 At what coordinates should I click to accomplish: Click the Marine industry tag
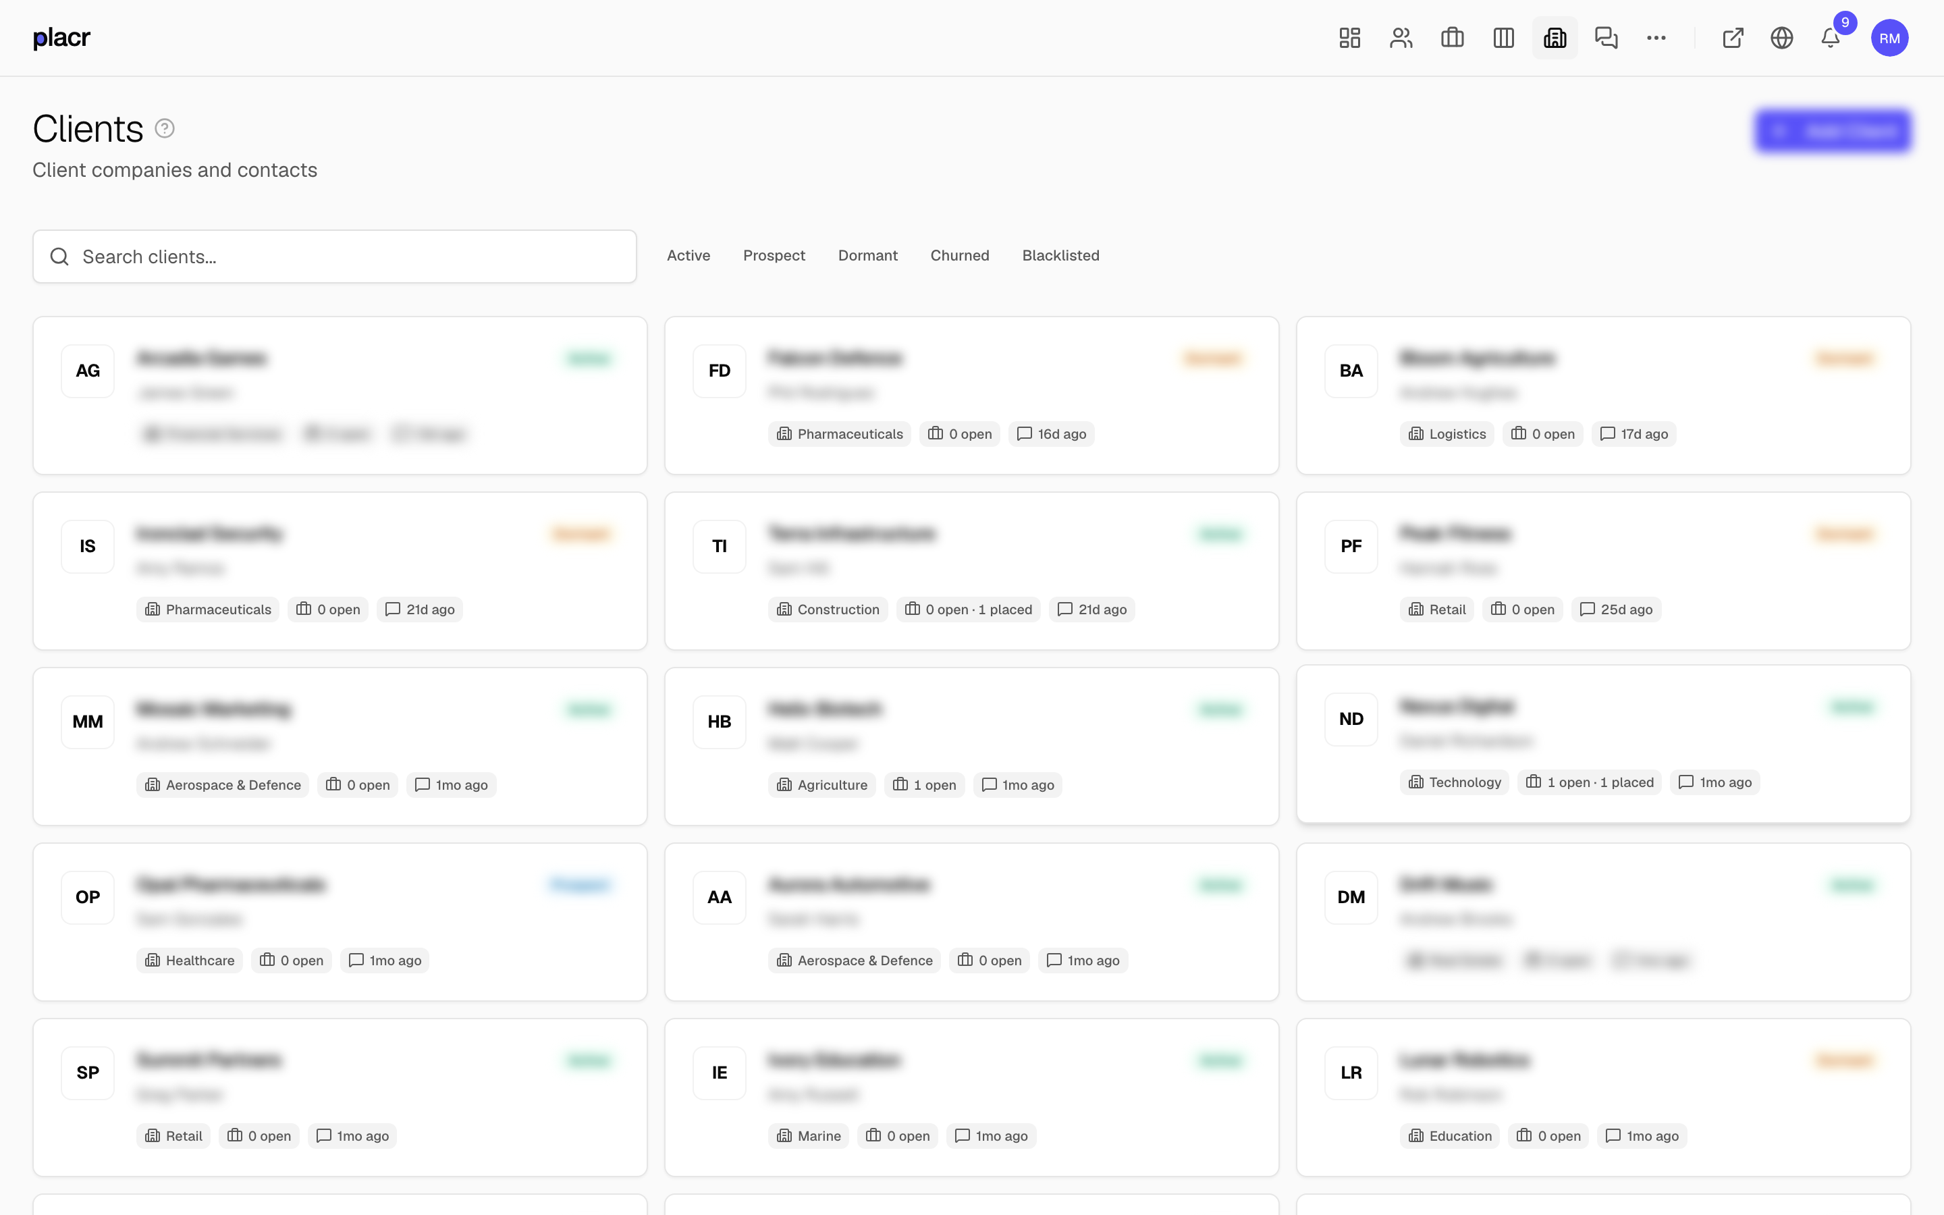pos(808,1136)
